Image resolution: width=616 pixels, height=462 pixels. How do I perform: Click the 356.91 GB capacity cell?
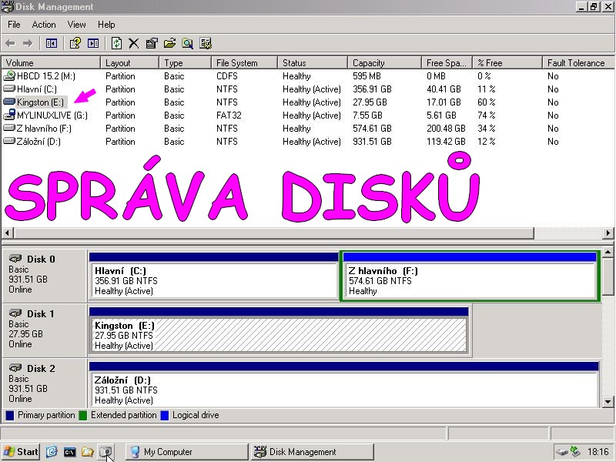[x=372, y=89]
